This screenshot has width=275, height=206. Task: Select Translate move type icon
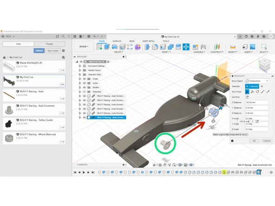(252, 91)
